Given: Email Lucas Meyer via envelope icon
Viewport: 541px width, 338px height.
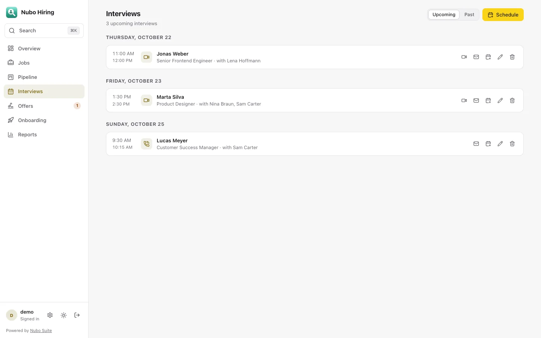Looking at the screenshot, I should click(476, 144).
